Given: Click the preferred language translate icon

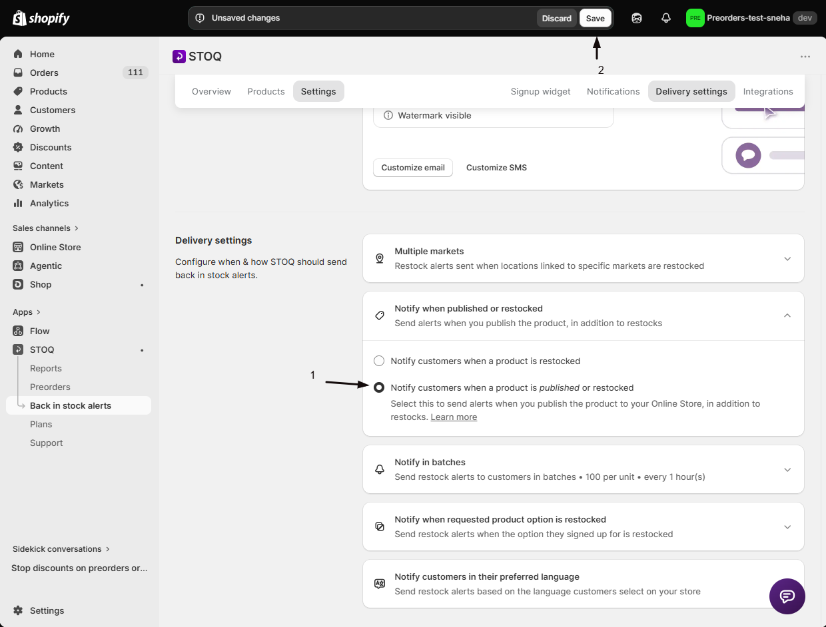Looking at the screenshot, I should 380,584.
